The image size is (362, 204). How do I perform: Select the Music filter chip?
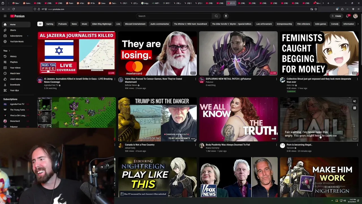tap(85, 24)
